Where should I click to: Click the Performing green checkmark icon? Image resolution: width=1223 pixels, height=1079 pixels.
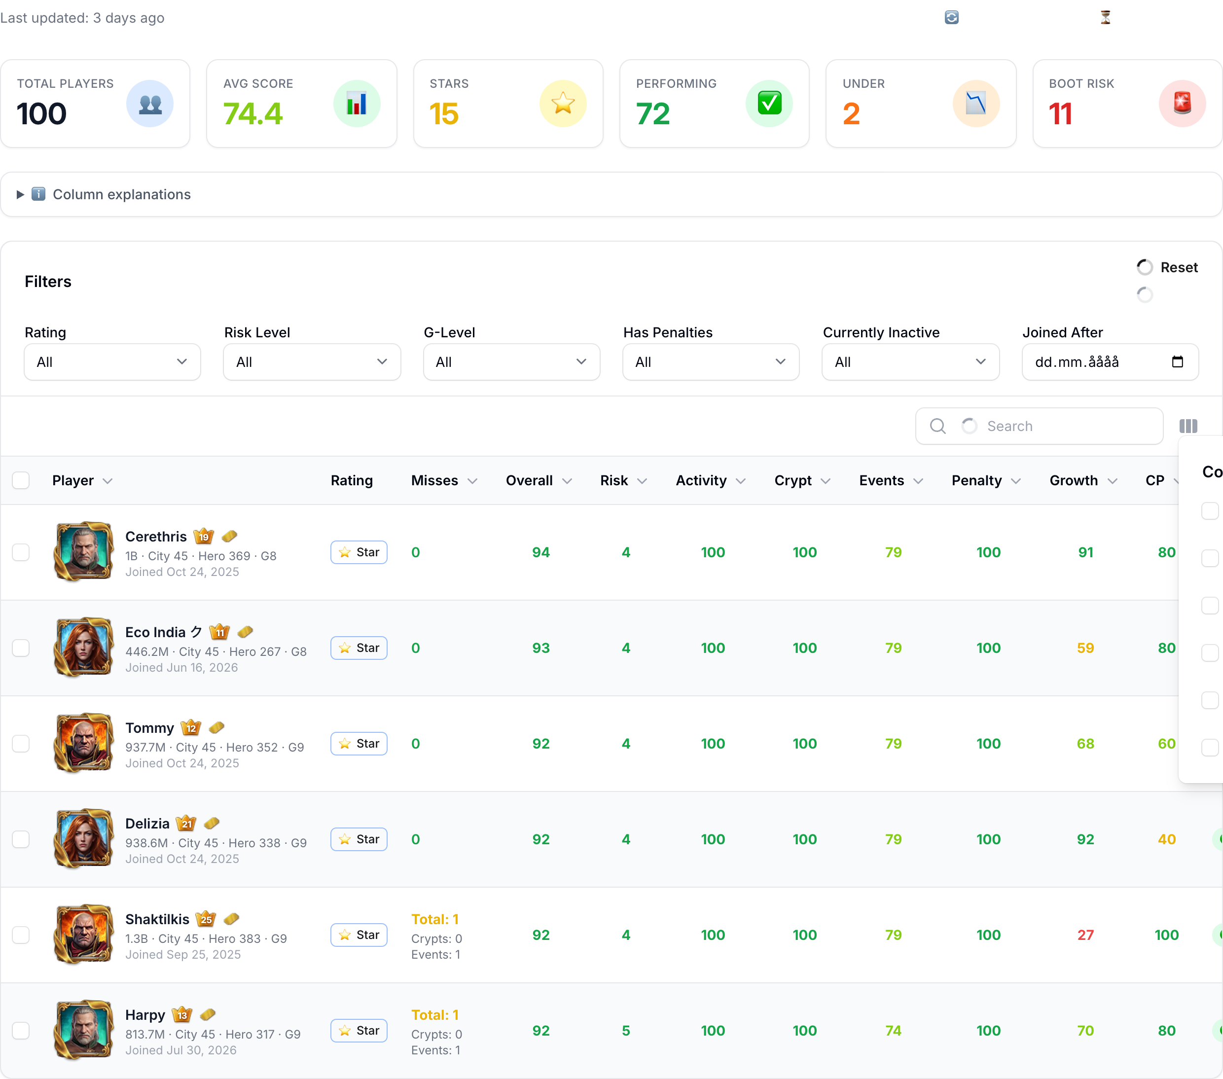pos(769,104)
